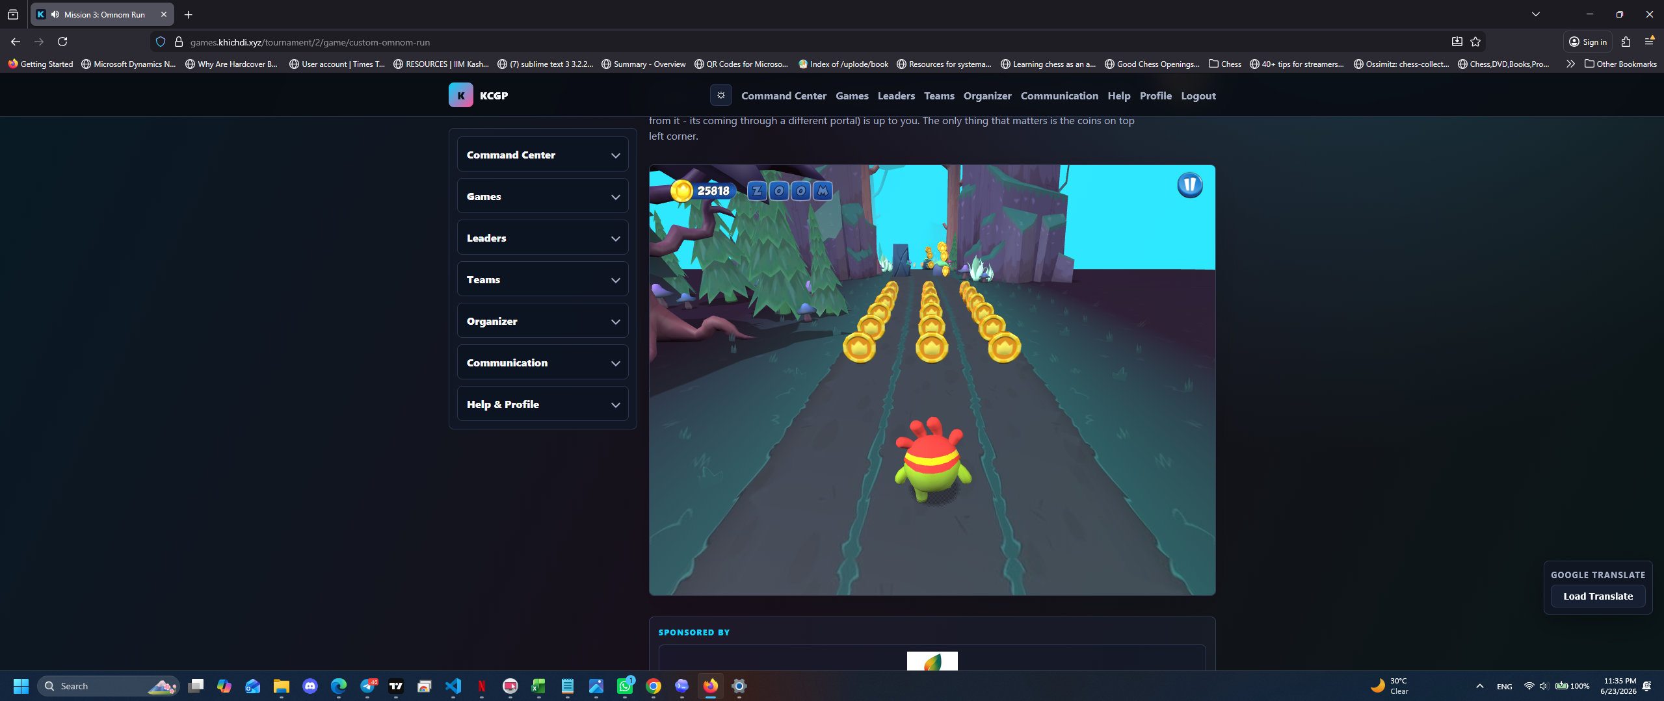Viewport: 1664px width, 701px height.
Task: List all tabs dropdown arrow
Action: click(1535, 14)
